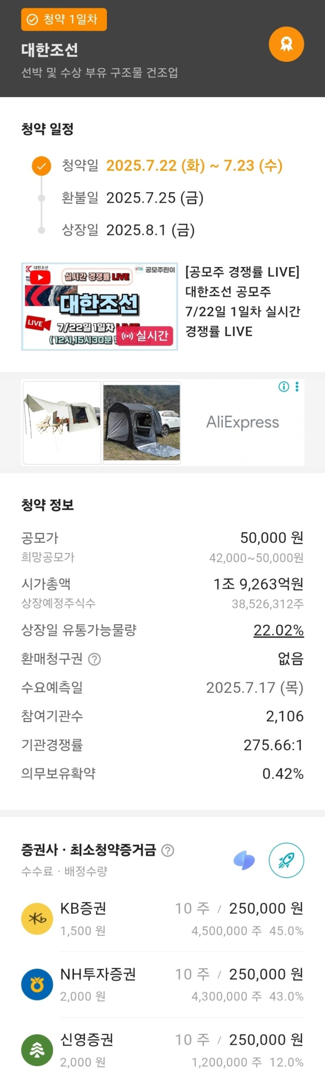Viewport: 325px width, 1086px height.
Task: Select the 신영증권 brokerage row
Action: point(181,1050)
